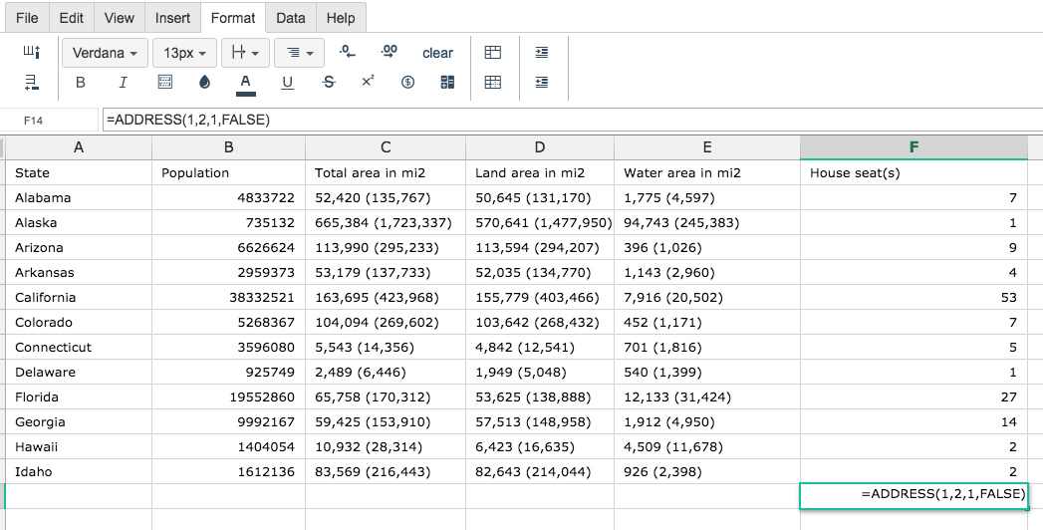Switch to the Data tab
Screen dimensions: 1043x530
(291, 18)
